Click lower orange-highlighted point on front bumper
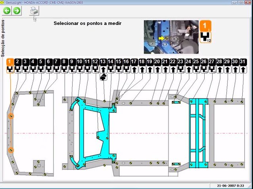The width and height of the screenshot is (253, 189). click(x=11, y=150)
